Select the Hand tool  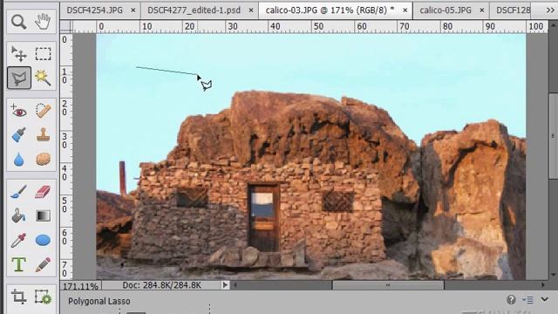pyautogui.click(x=43, y=22)
